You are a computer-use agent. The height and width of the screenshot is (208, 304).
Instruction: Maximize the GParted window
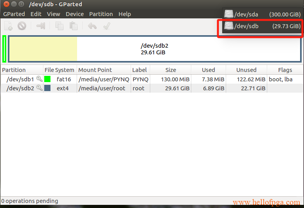[22, 4]
